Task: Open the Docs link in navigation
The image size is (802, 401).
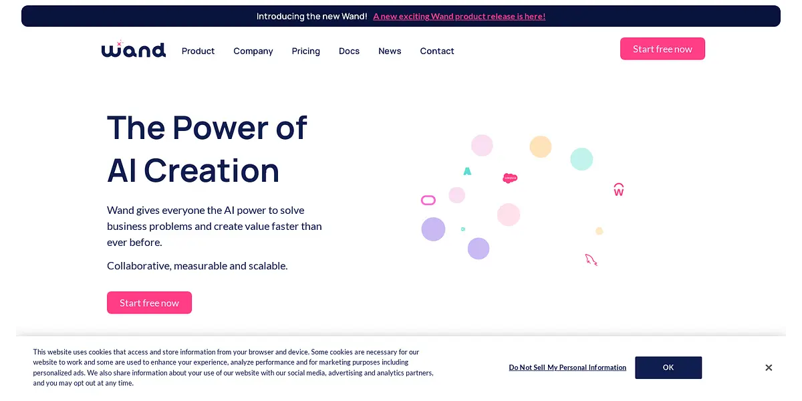Action: [349, 51]
